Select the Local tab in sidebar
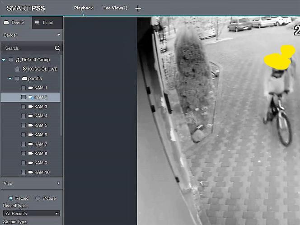 (47, 23)
